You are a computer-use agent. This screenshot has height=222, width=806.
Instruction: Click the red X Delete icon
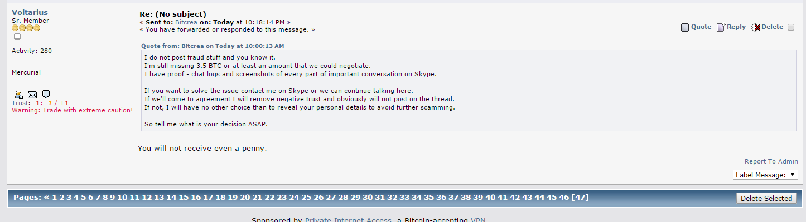(x=756, y=27)
